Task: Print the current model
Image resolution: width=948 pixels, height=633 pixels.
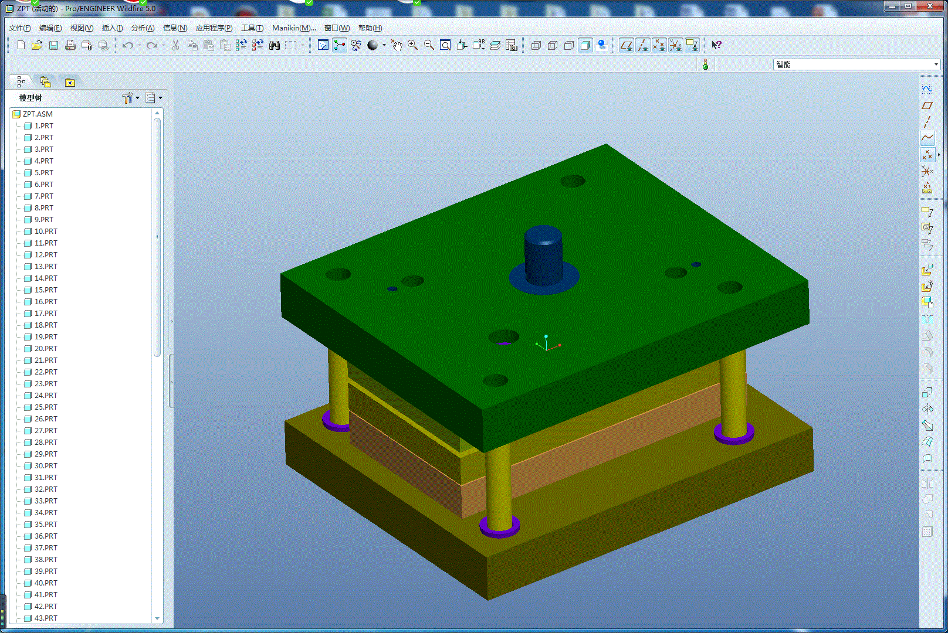Action: coord(70,45)
